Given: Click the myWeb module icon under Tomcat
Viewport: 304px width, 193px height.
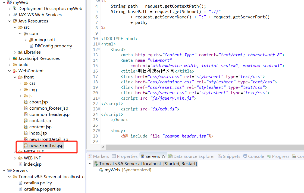Looking at the screenshot, I should pyautogui.click(x=101, y=170).
